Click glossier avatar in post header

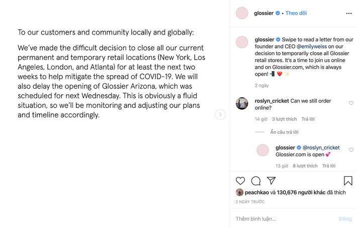[x=242, y=14]
